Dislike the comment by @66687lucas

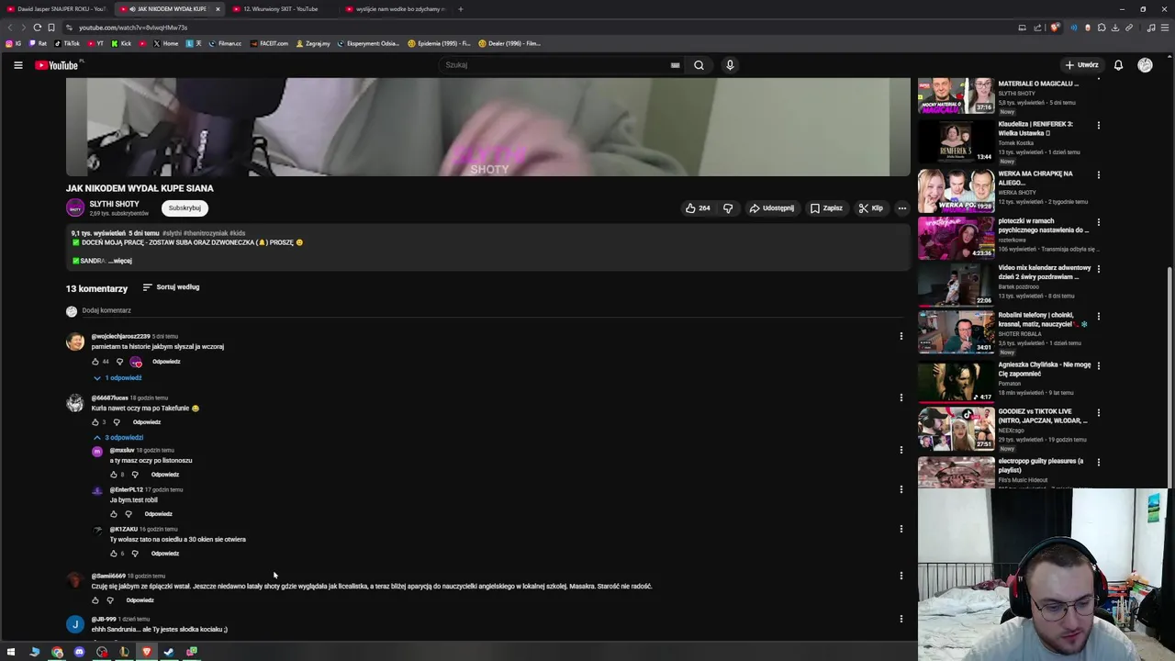coord(116,422)
